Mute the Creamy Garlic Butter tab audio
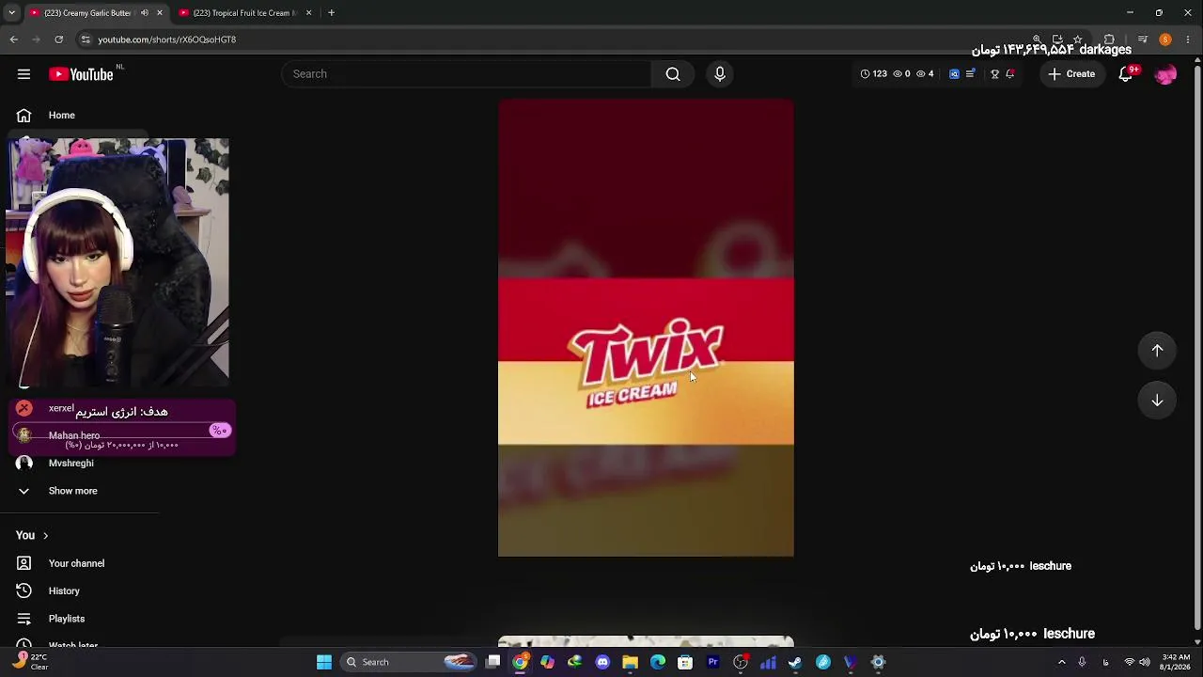The height and width of the screenshot is (677, 1203). coord(145,13)
